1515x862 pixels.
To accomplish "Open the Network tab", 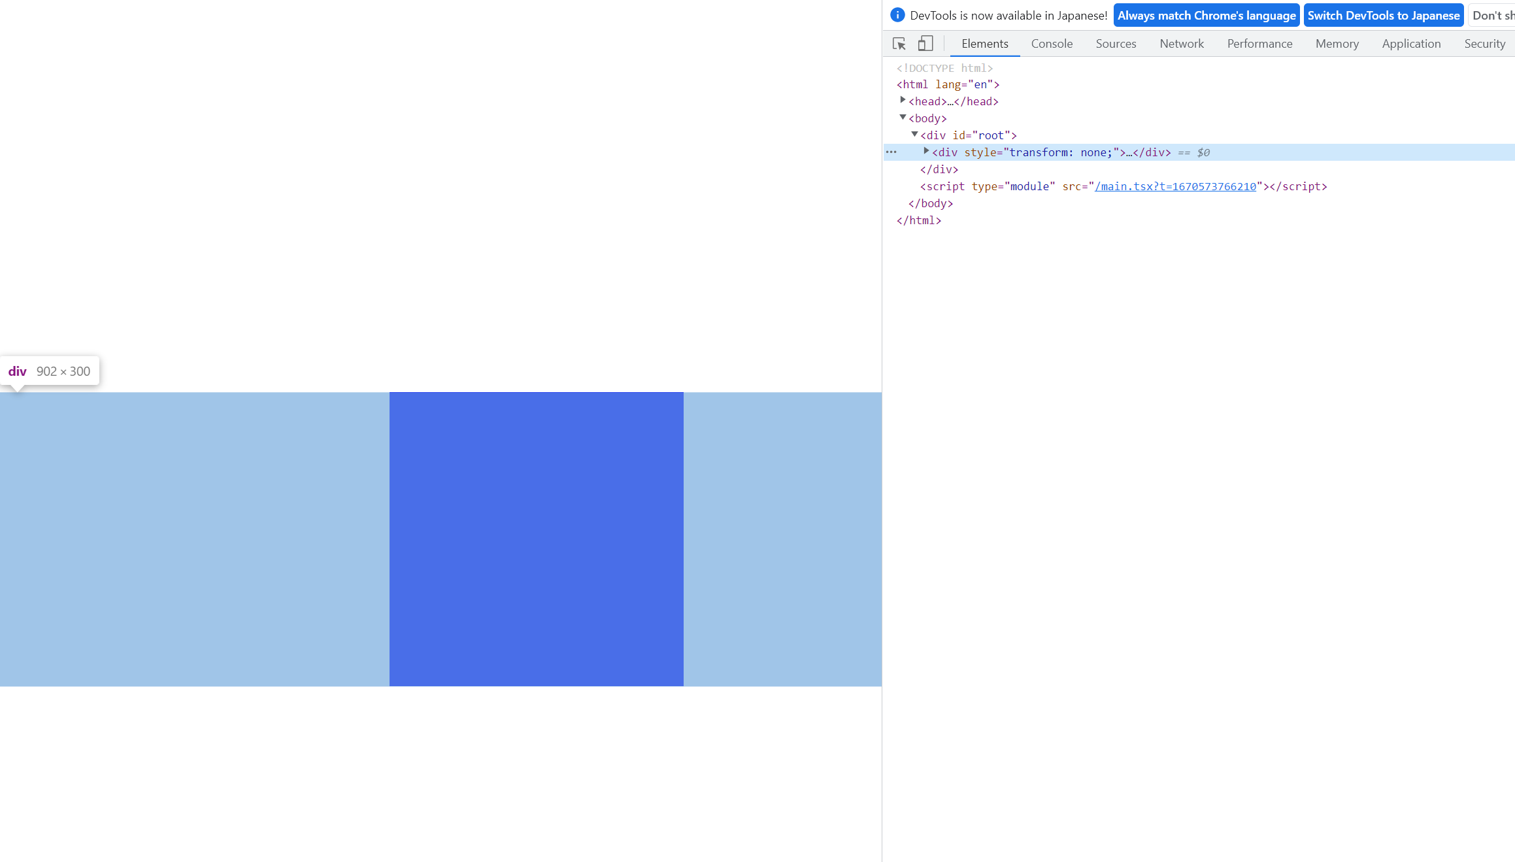I will (x=1181, y=44).
